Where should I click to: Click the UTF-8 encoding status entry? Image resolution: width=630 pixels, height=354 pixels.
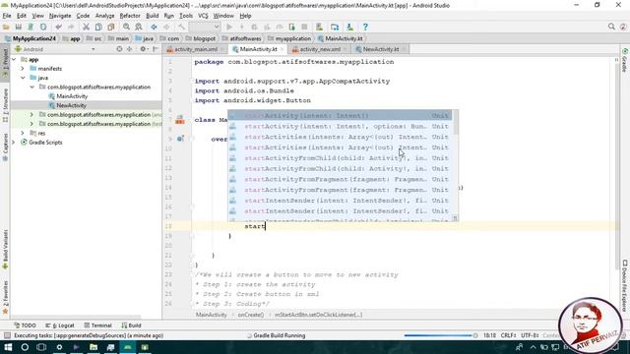coord(530,335)
